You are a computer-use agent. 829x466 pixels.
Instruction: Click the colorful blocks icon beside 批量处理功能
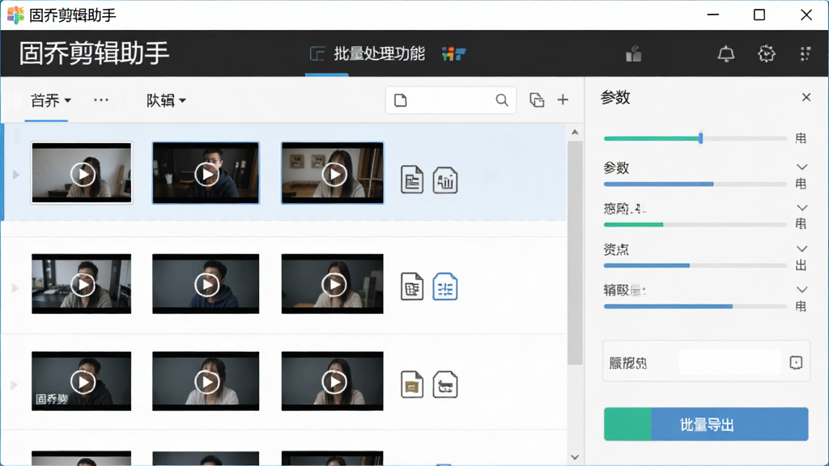click(x=453, y=54)
